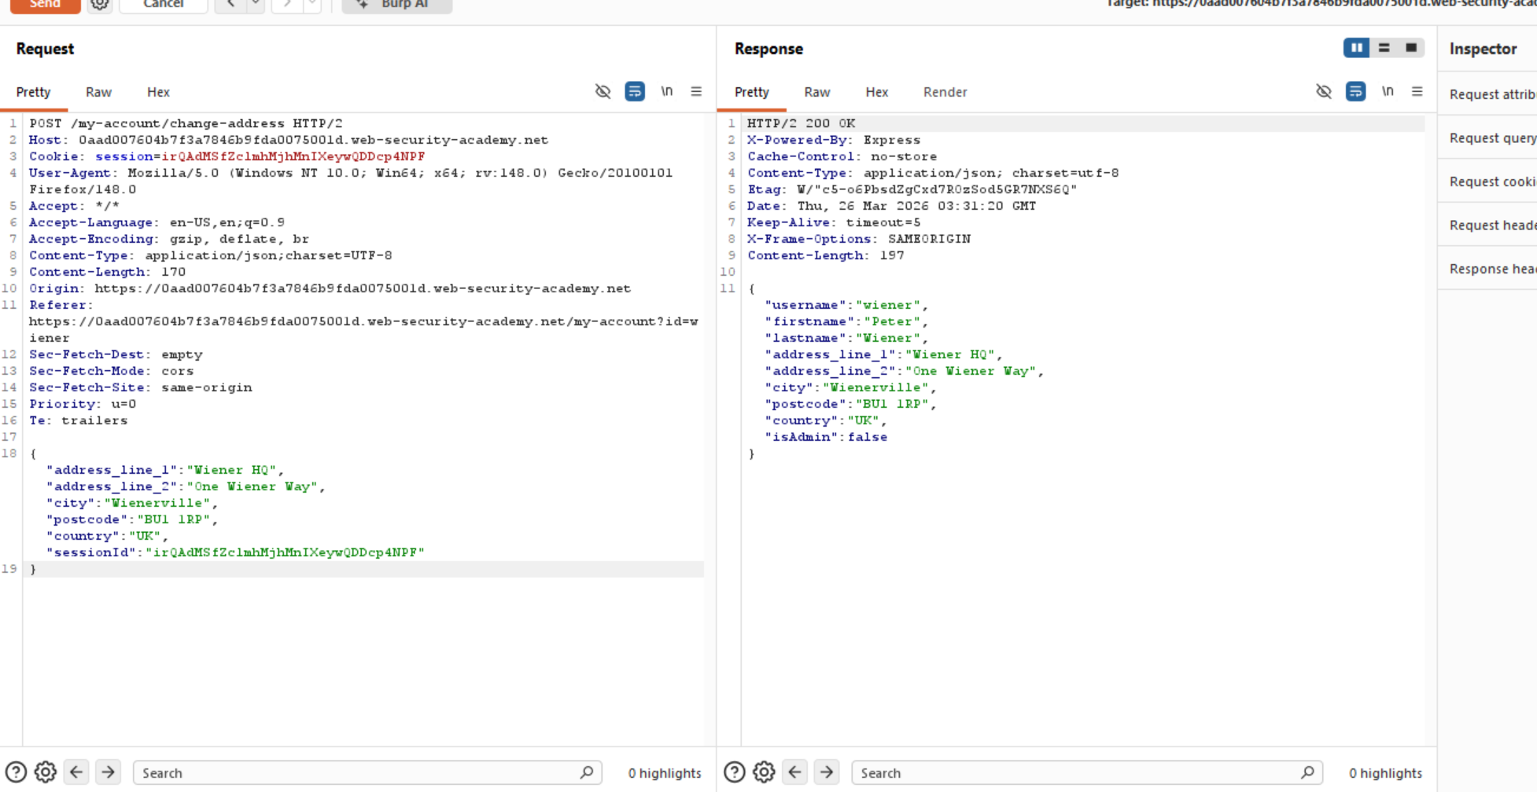Click the Request panel 0 highlights label
The width and height of the screenshot is (1537, 792).
pos(665,773)
